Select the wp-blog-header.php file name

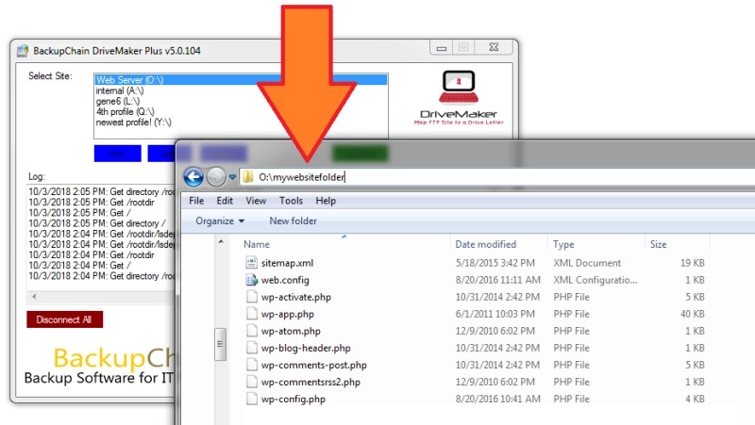point(306,348)
